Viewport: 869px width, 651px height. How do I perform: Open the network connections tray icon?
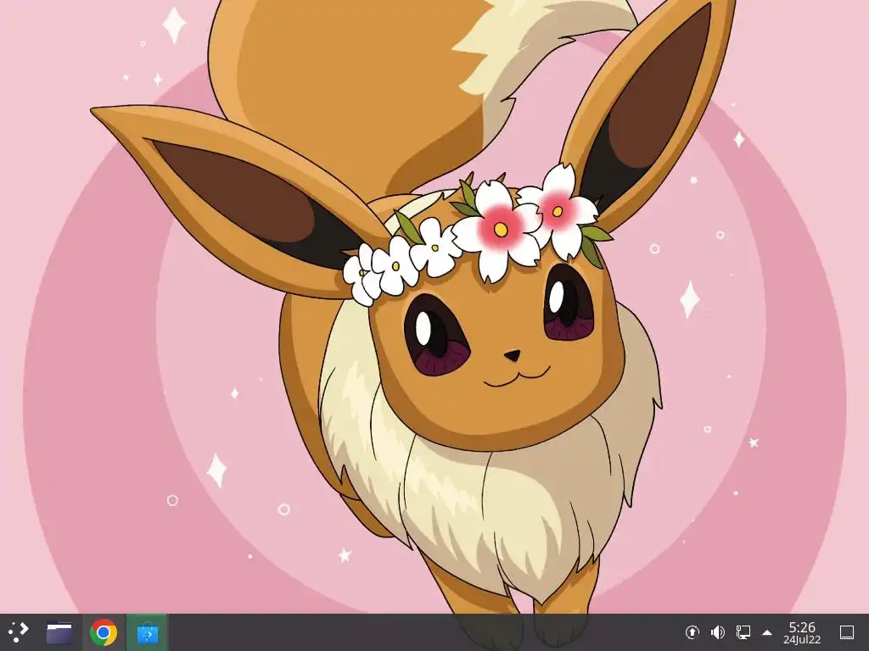(x=743, y=632)
